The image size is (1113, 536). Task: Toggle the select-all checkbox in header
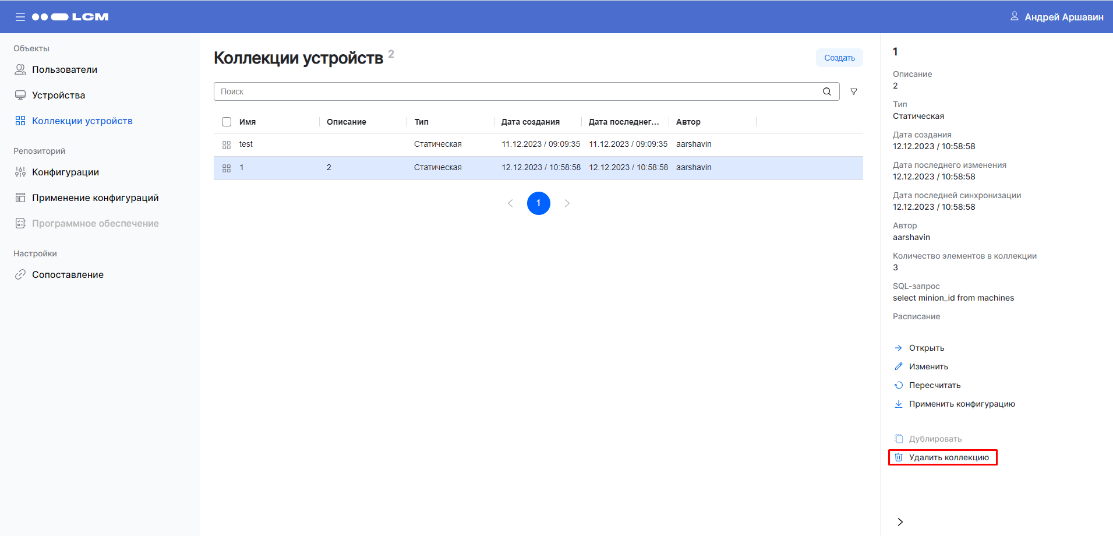coord(227,122)
